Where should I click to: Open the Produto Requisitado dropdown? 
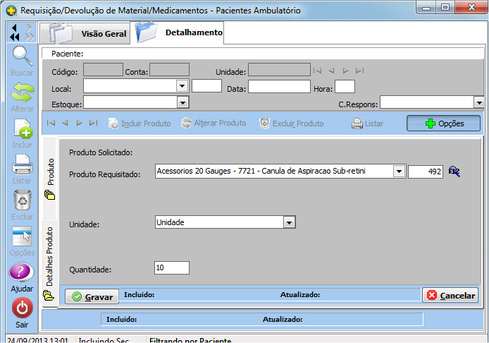coord(399,171)
